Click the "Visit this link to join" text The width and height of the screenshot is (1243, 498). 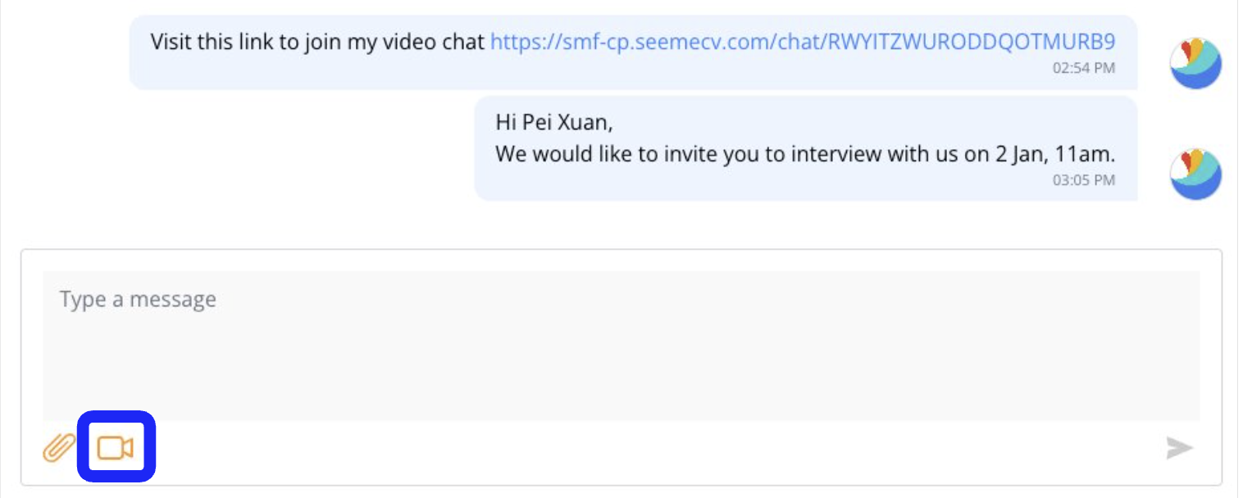pyautogui.click(x=246, y=42)
